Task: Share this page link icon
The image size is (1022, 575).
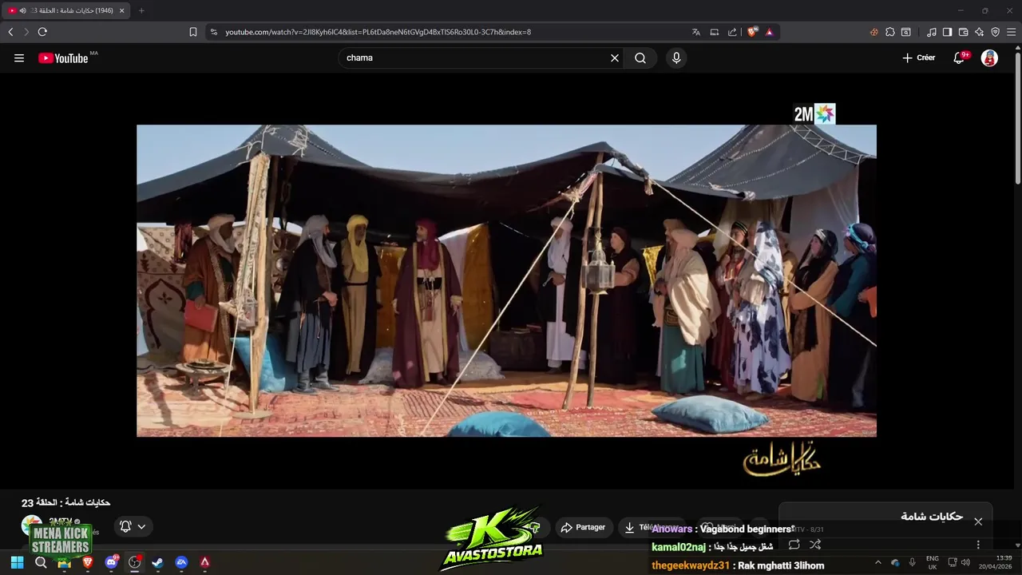Action: pos(732,32)
